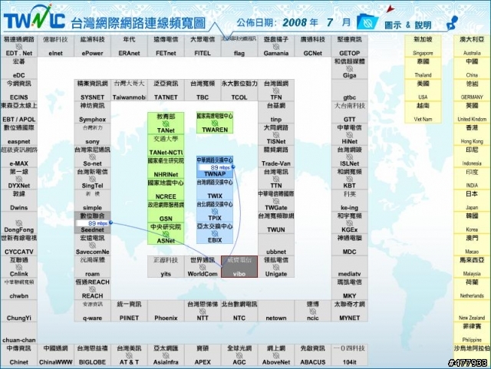Click the FETnet node
Screen dimensions: 491x369
[x=166, y=46]
